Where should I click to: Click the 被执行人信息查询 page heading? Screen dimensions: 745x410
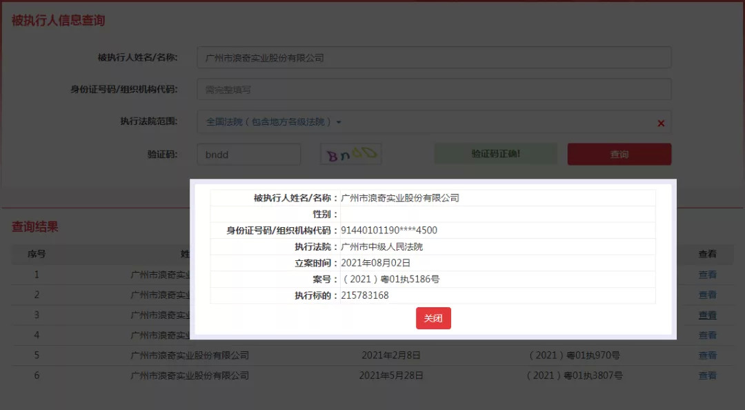click(x=58, y=21)
